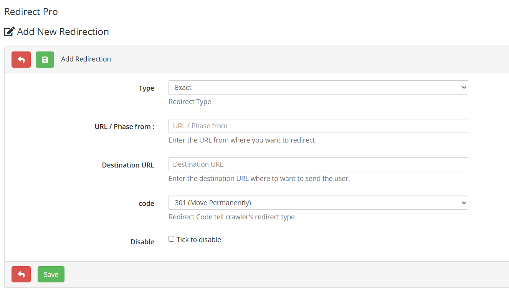Click the bold Type field label

pyautogui.click(x=146, y=88)
